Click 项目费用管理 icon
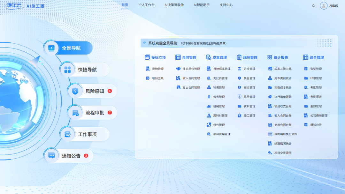The width and height of the screenshot is (345, 194). click(x=209, y=134)
